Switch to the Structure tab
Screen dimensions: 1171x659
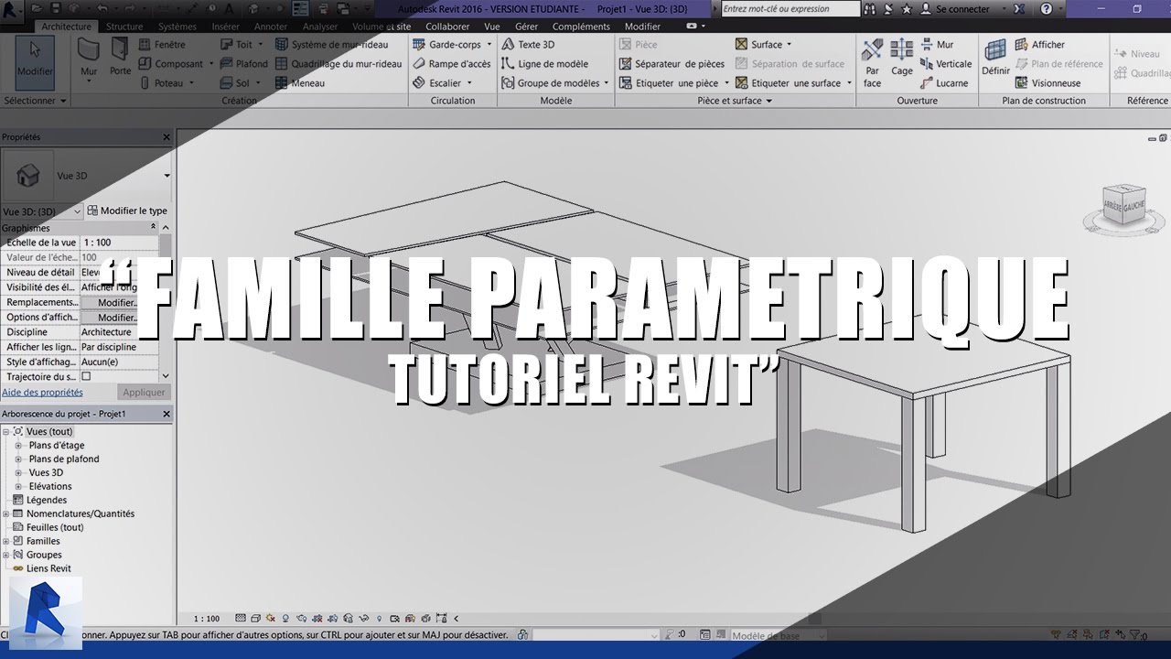tap(124, 27)
